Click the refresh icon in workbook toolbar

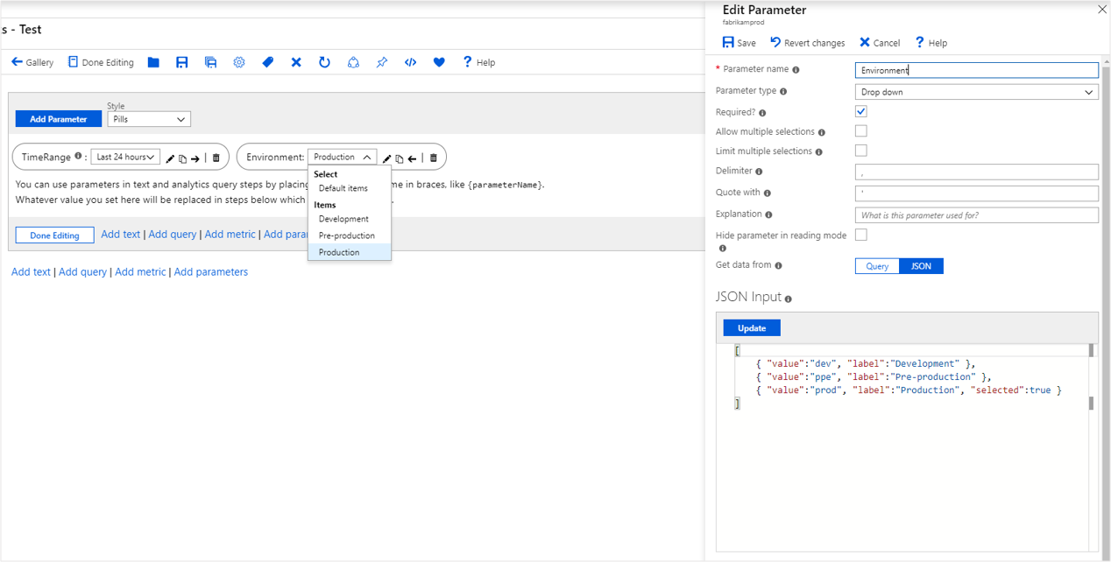click(x=324, y=62)
